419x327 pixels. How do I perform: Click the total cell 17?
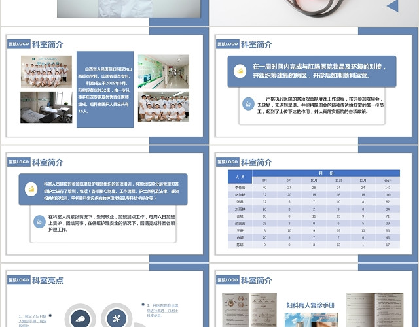tap(388, 245)
